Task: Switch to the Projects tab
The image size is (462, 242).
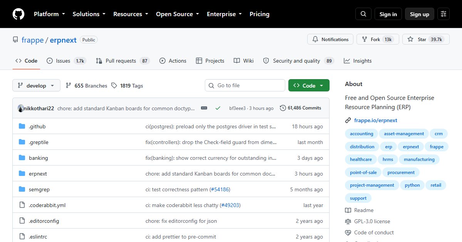Action: click(x=210, y=61)
